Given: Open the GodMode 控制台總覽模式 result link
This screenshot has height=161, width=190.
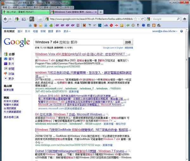Looking at the screenshot, I should click(x=82, y=130).
